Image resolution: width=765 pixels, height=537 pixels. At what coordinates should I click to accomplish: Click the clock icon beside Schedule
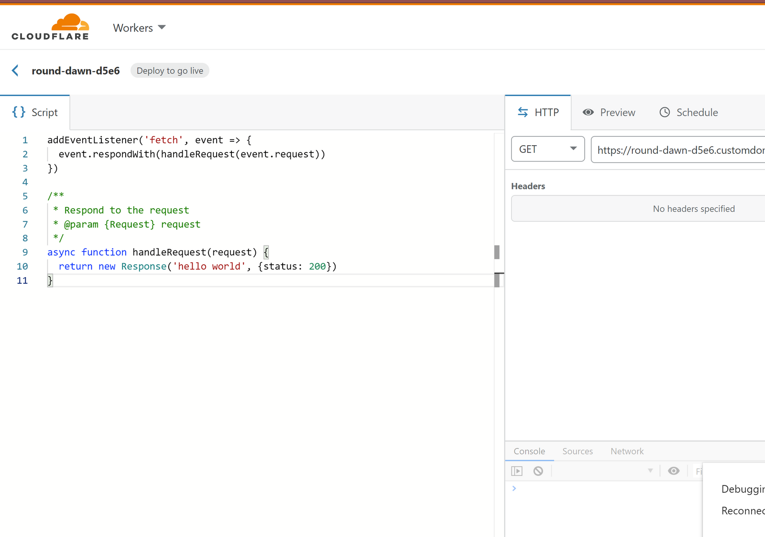coord(665,112)
